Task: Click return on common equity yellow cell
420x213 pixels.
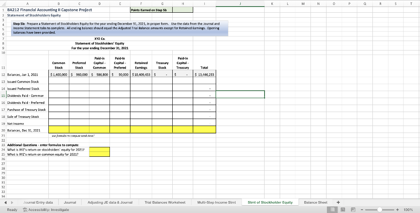Action: (99, 154)
